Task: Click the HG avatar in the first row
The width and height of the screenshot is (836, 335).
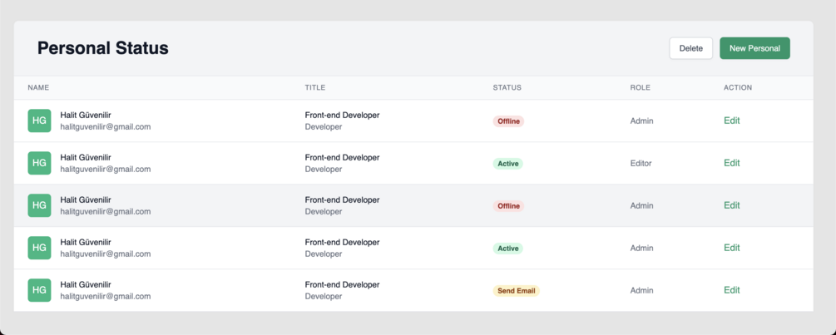Action: [39, 121]
